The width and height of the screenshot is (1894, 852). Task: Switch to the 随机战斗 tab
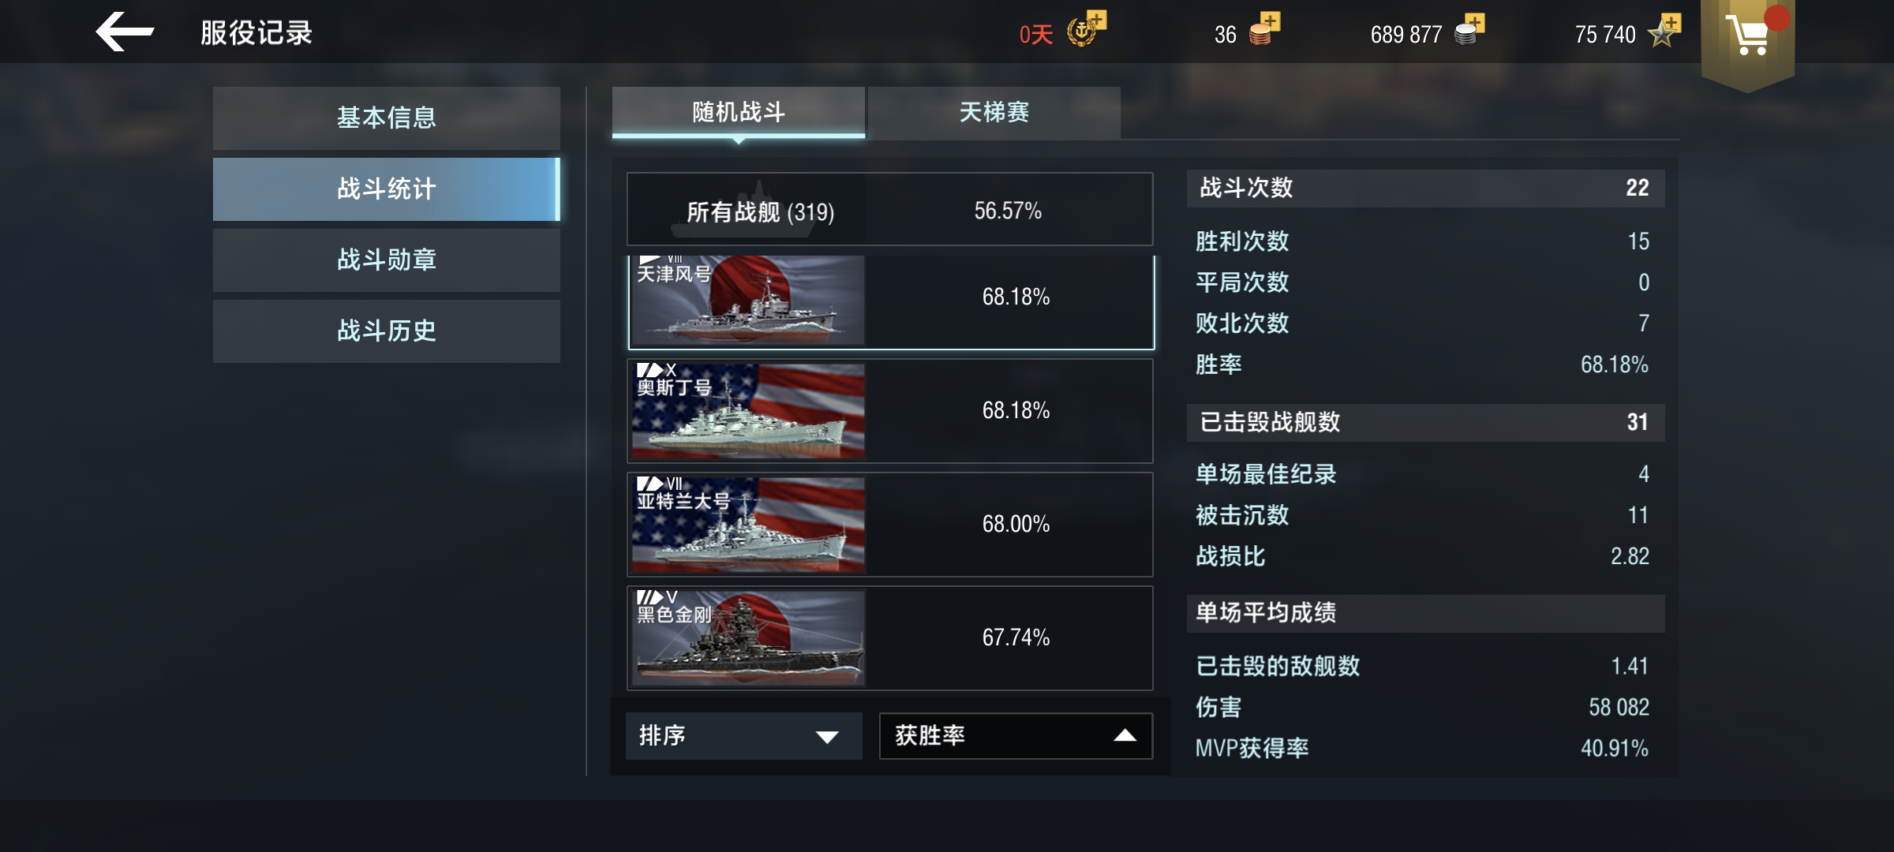coord(739,113)
